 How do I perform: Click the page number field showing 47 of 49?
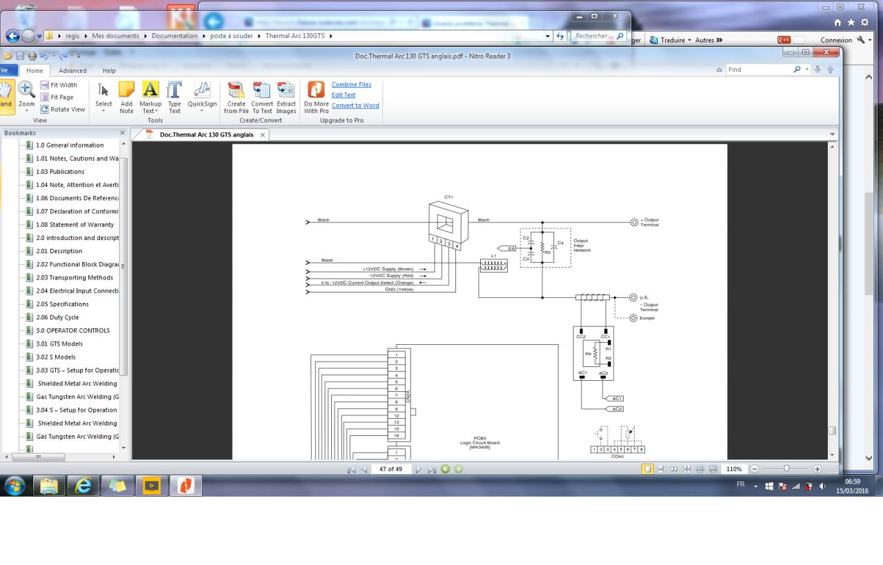[390, 469]
